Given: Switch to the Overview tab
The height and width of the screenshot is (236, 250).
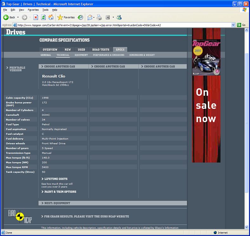Looking at the screenshot, I should [x=50, y=49].
